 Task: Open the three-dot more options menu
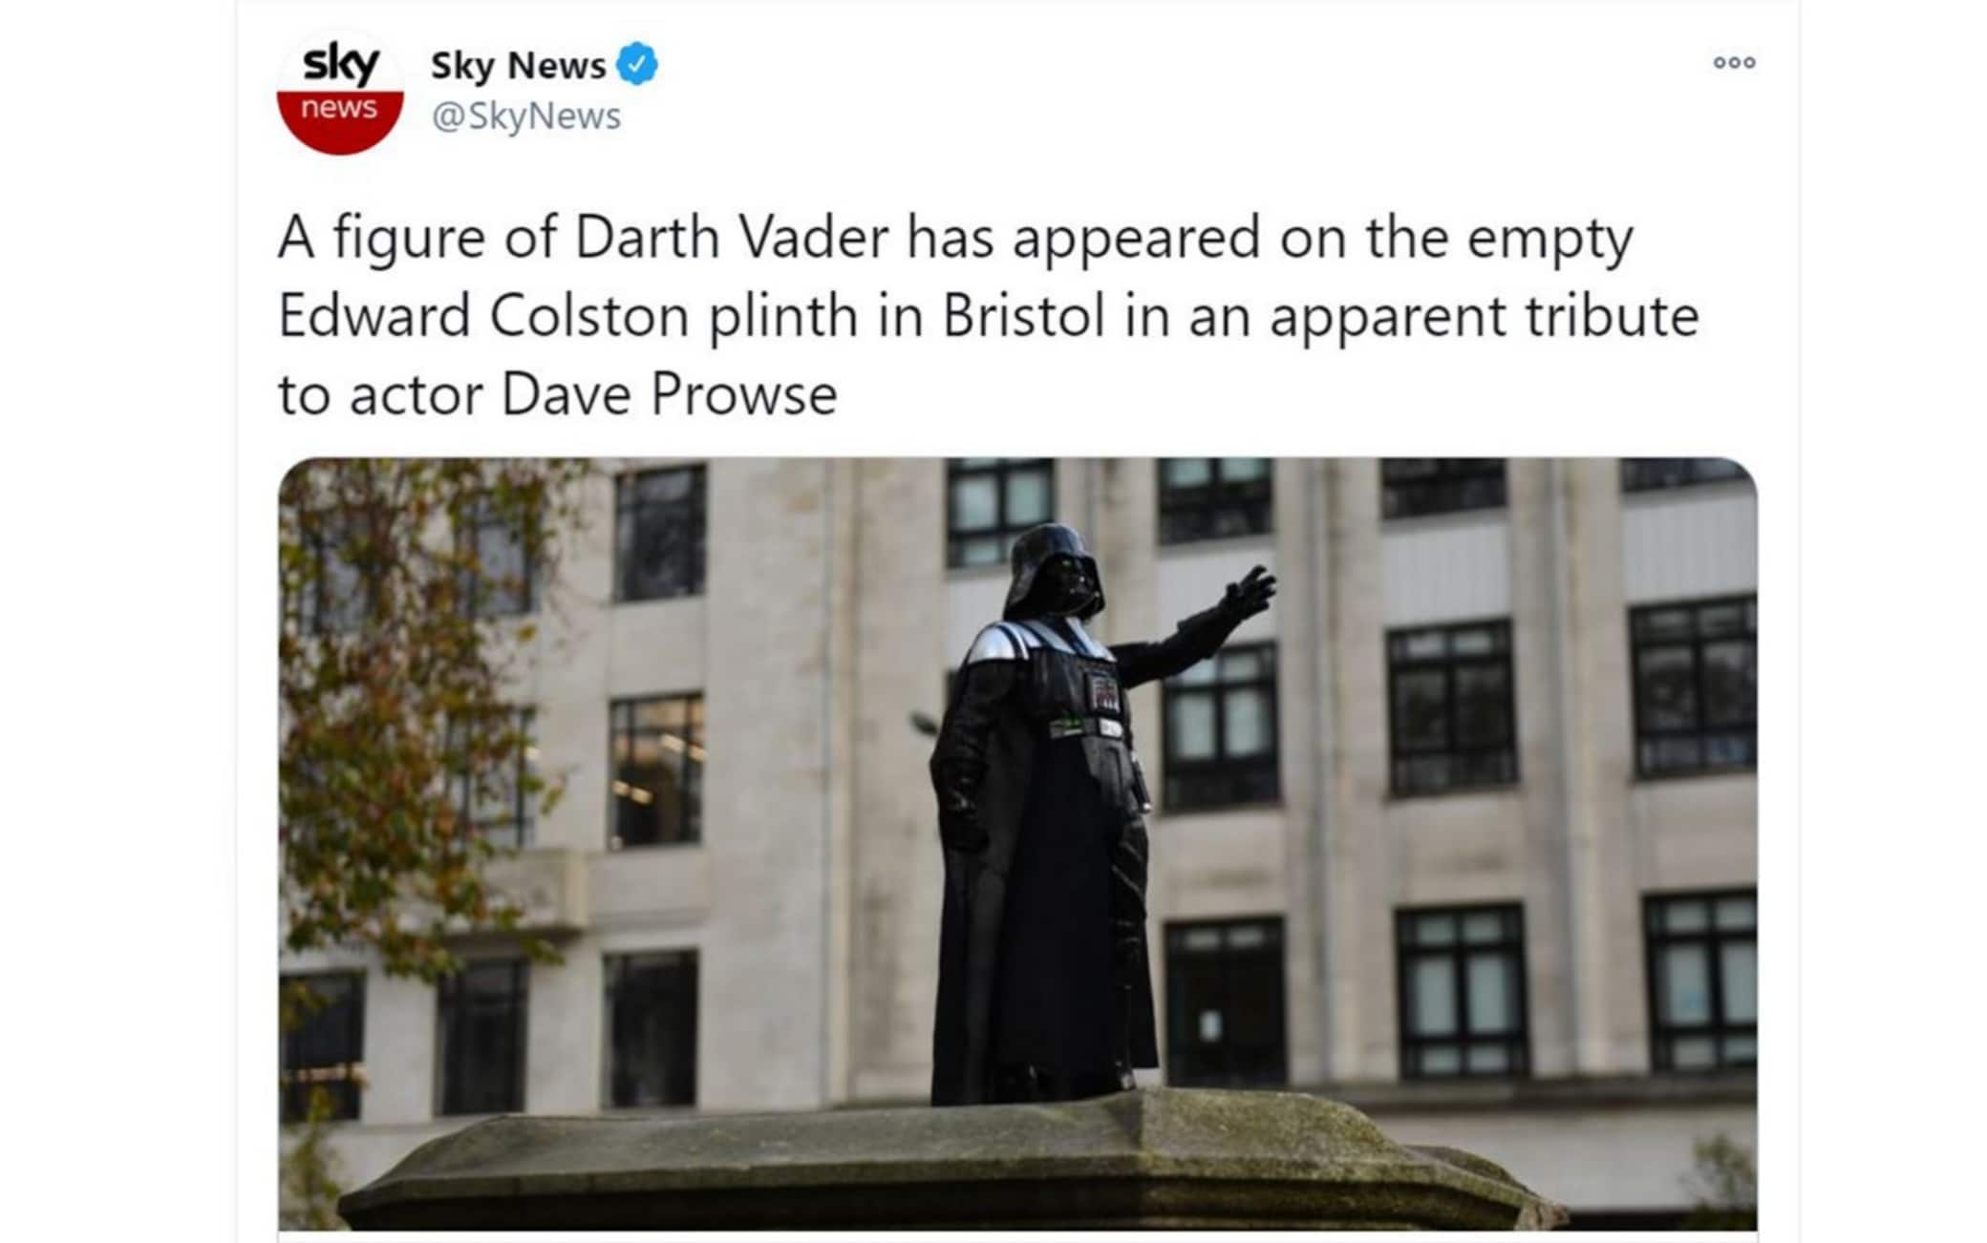1734,62
